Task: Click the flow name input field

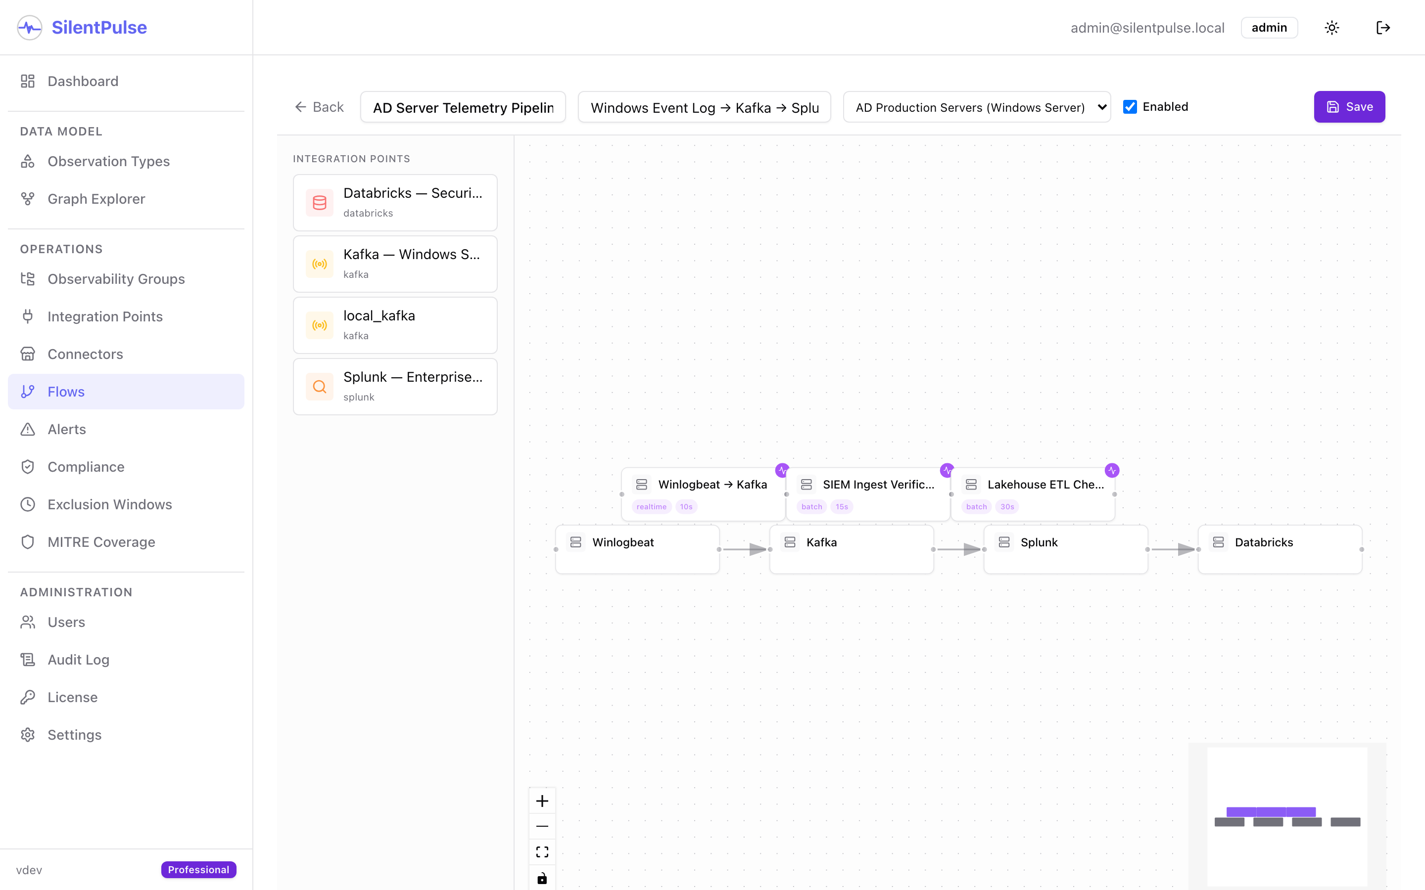Action: [x=463, y=107]
